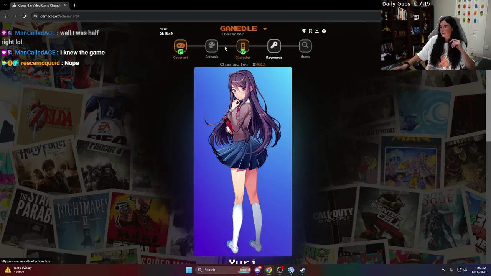View statistics with the chart icon
The height and width of the screenshot is (276, 491).
317,31
